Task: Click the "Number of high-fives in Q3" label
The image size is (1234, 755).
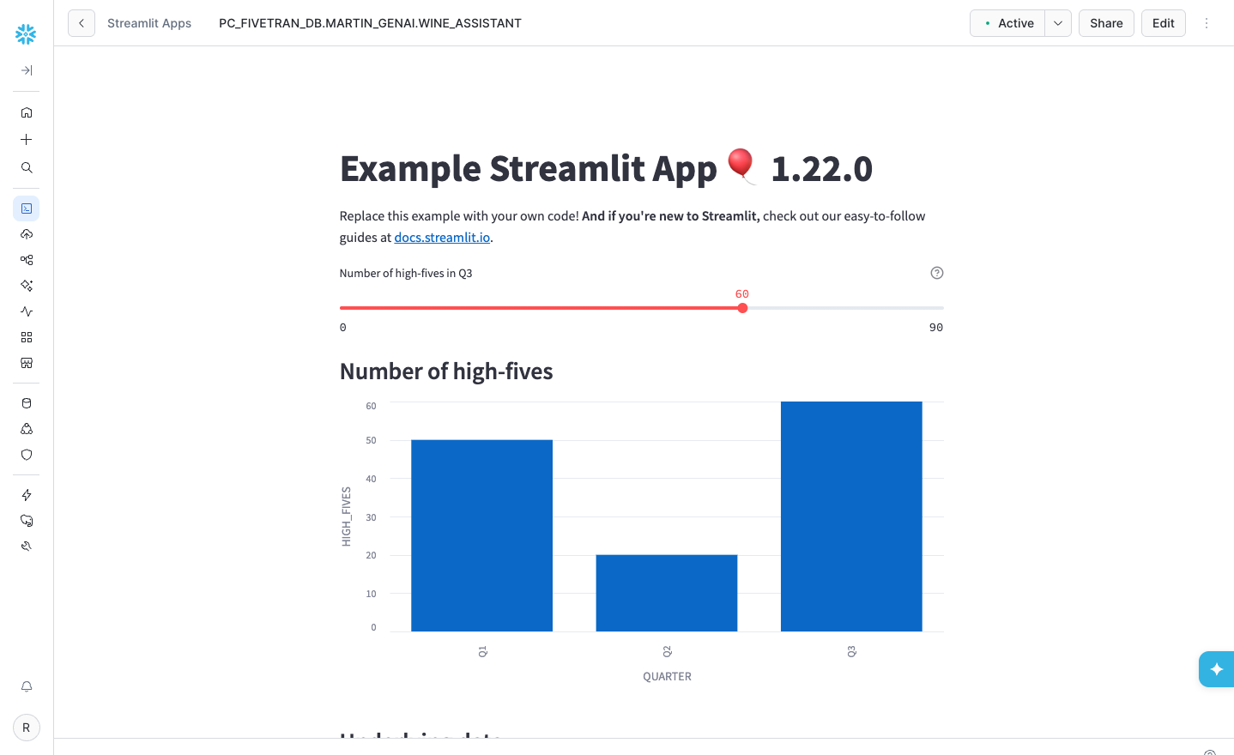Action: tap(406, 274)
